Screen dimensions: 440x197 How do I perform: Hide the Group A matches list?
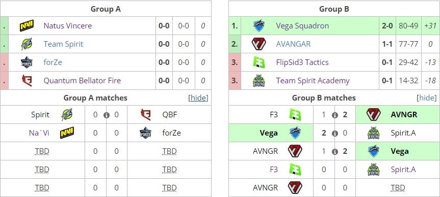(198, 98)
